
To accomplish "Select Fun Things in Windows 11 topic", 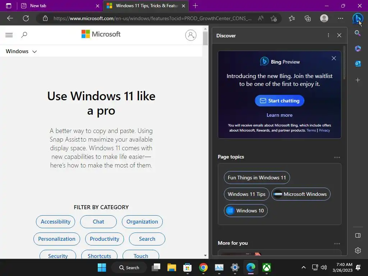I will pos(257,178).
